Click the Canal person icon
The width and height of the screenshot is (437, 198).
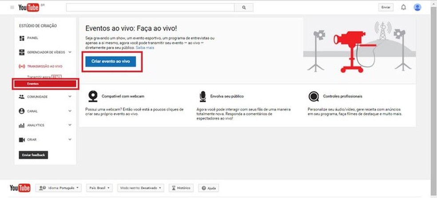[22, 111]
